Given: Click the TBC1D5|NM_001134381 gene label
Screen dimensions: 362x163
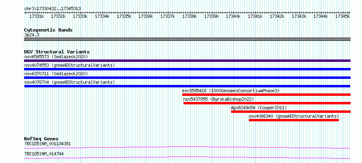Looking at the screenshot, I should tap(48, 144).
